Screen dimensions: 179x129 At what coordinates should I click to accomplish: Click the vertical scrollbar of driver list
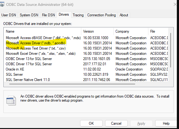pos(171,50)
